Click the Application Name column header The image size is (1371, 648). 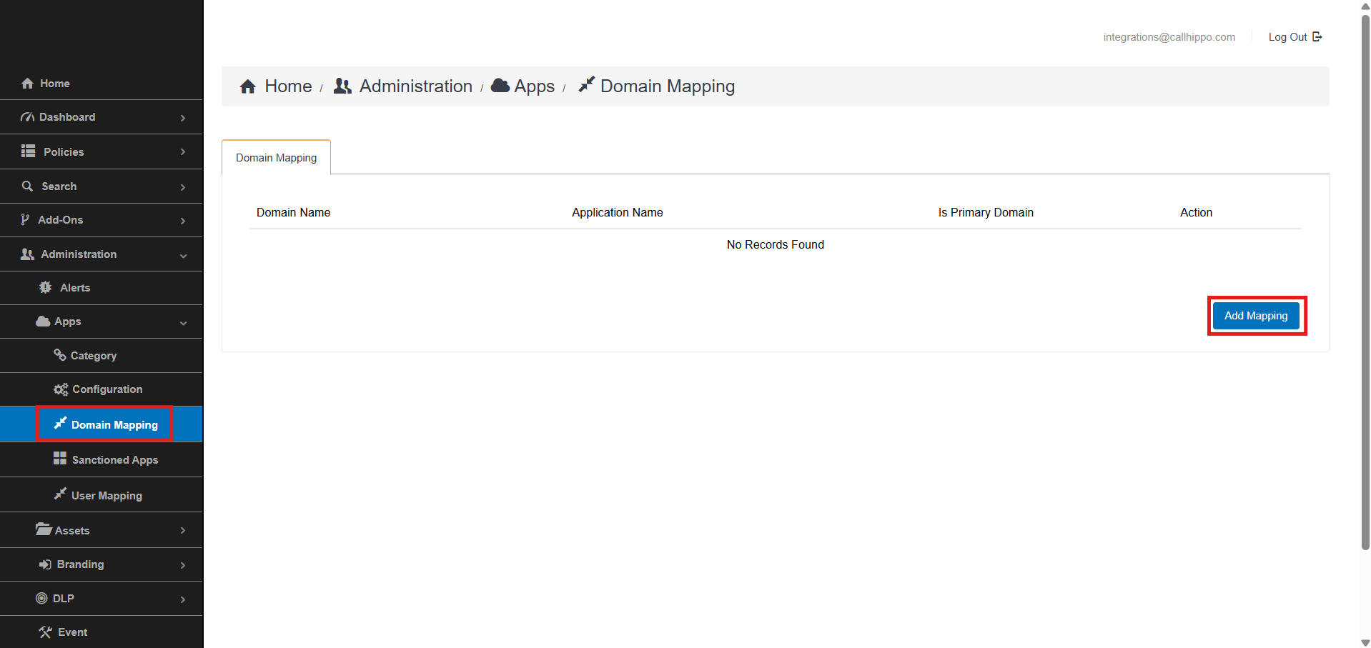(617, 212)
